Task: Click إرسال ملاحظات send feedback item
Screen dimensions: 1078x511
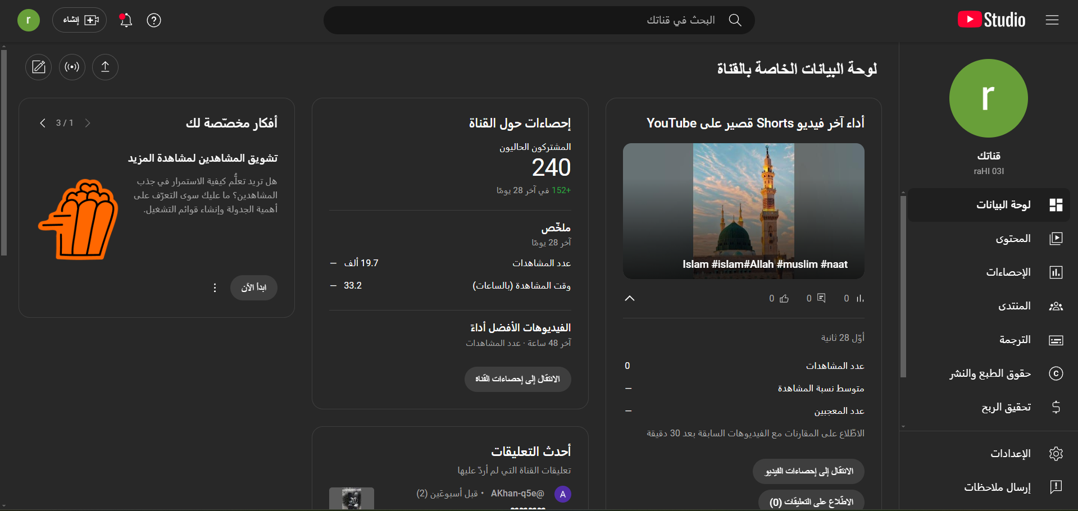Action: 988,487
